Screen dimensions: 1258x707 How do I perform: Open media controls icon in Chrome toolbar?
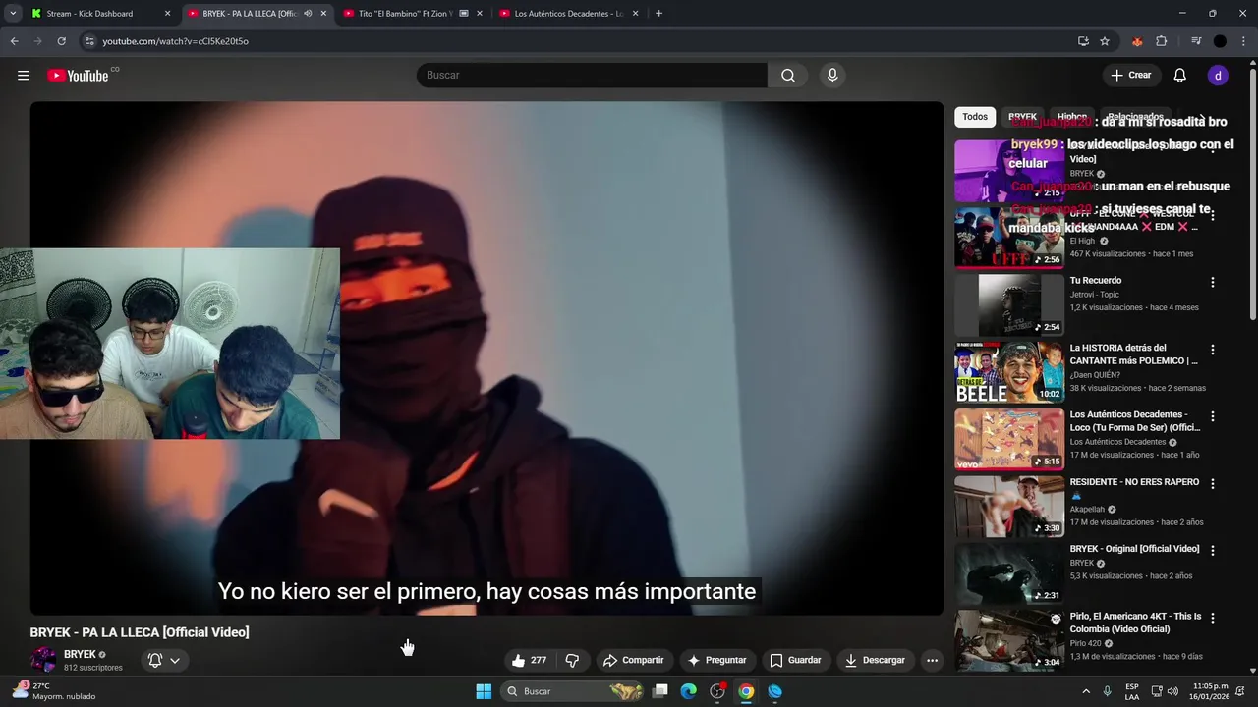(1196, 41)
